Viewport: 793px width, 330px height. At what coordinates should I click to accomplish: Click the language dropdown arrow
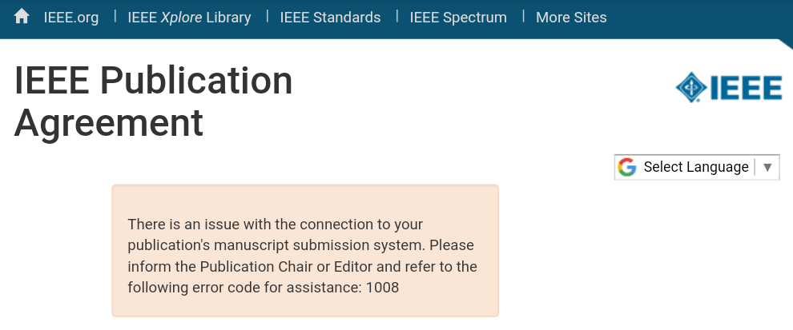point(767,167)
